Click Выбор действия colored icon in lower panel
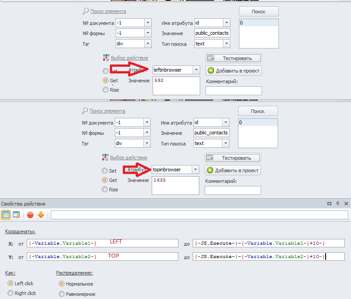The width and height of the screenshot is (351, 299). (x=105, y=157)
